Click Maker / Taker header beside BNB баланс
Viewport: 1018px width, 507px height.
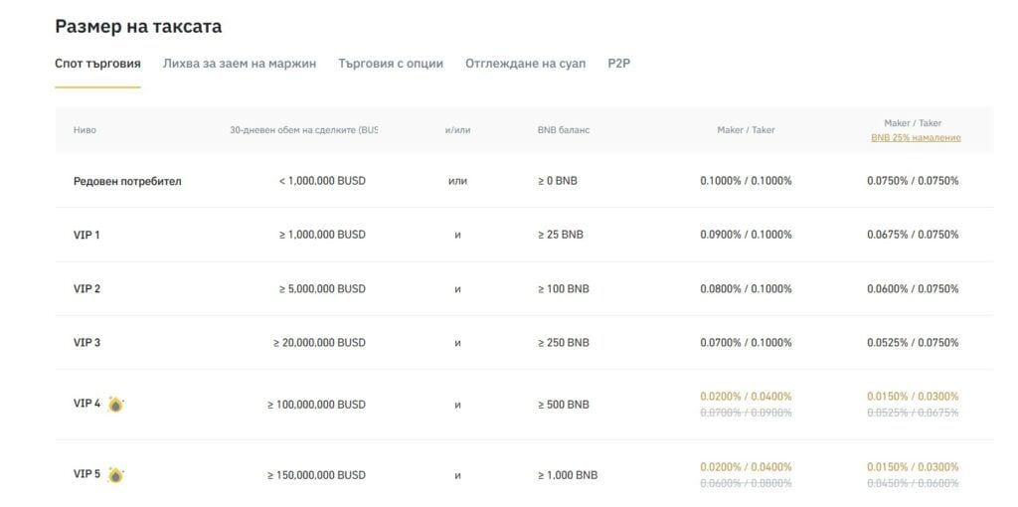coord(746,130)
